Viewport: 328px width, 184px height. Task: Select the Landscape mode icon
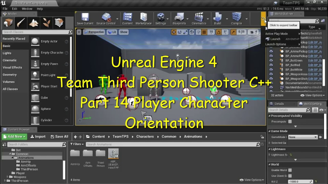(x=33, y=23)
